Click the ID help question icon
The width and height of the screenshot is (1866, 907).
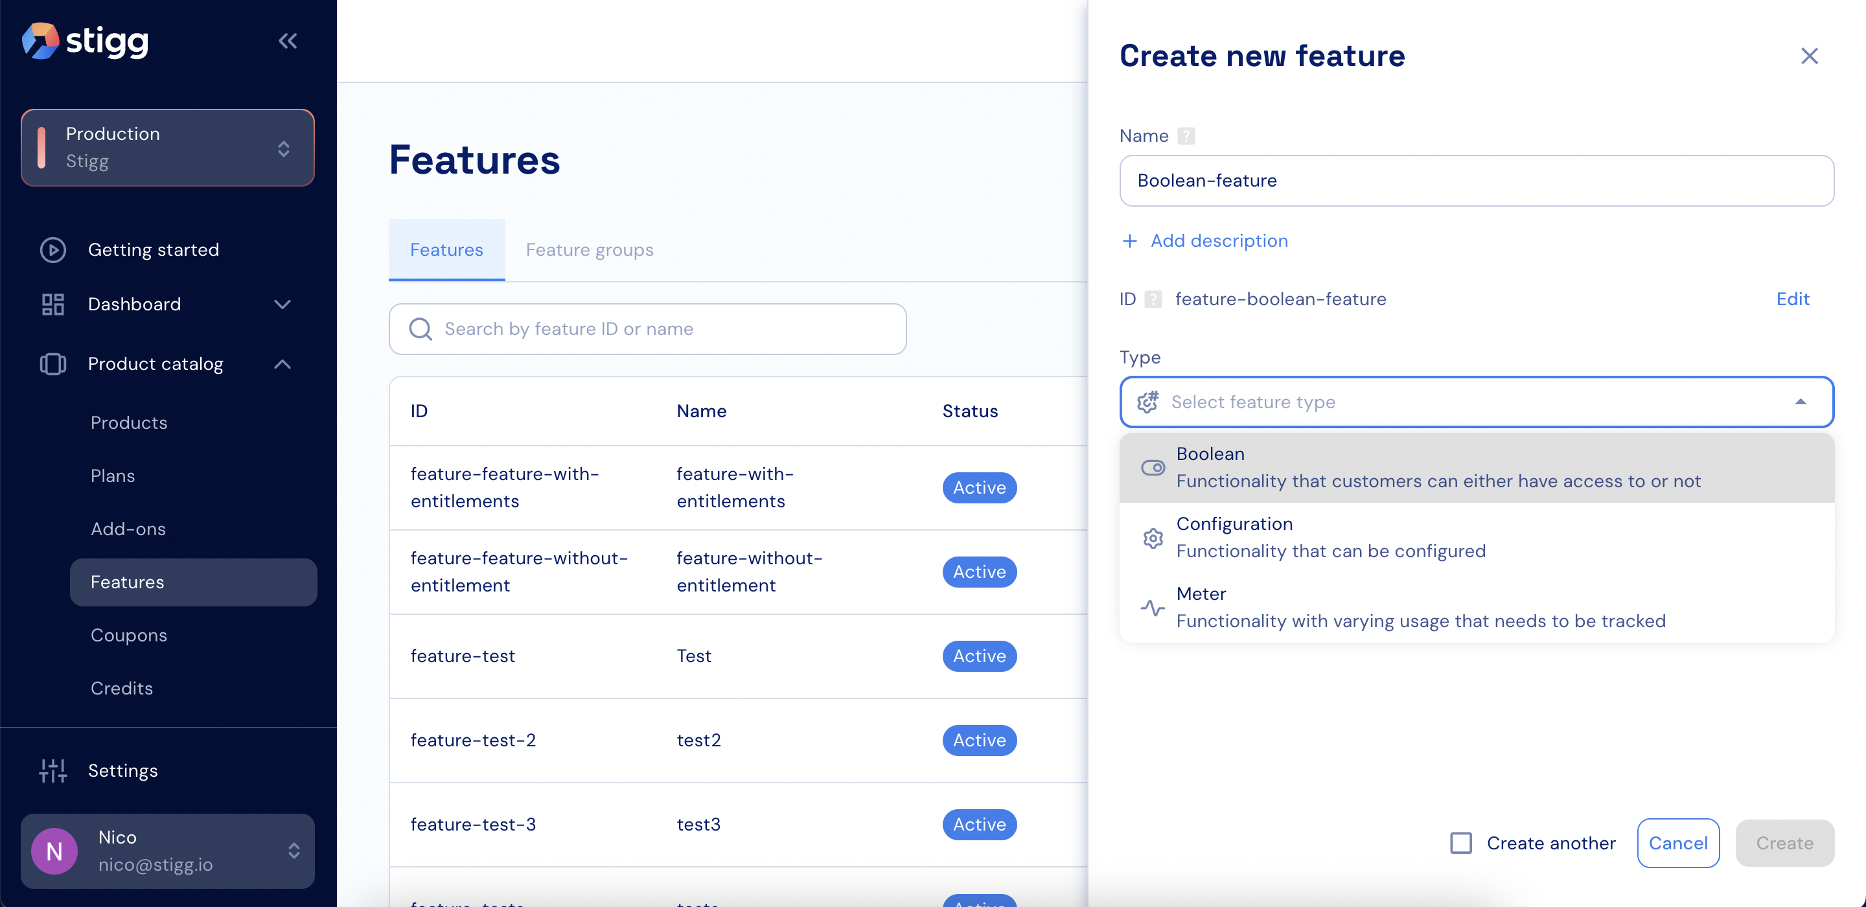pos(1153,299)
